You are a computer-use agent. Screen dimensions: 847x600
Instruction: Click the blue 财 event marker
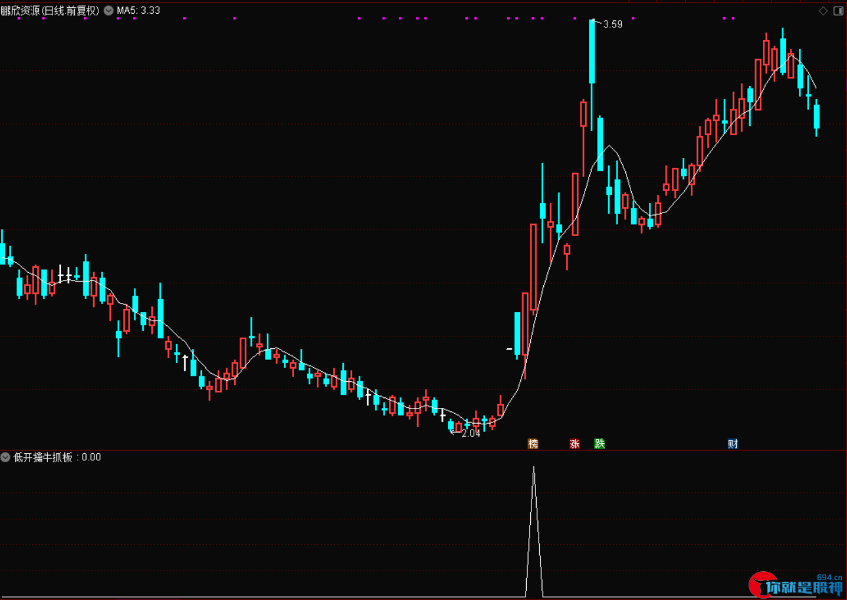[x=733, y=444]
